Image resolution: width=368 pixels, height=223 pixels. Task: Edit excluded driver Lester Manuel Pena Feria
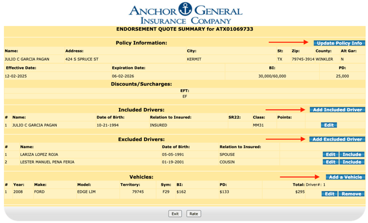tap(331, 162)
